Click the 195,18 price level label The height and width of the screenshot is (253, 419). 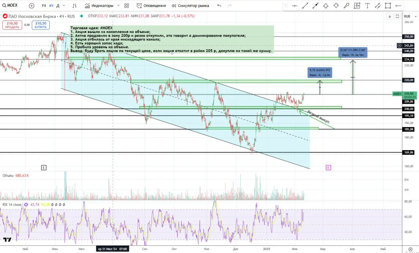point(409,116)
